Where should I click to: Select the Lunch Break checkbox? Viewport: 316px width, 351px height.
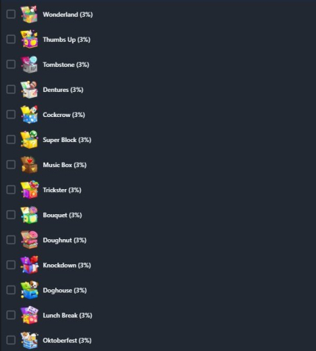tap(11, 315)
